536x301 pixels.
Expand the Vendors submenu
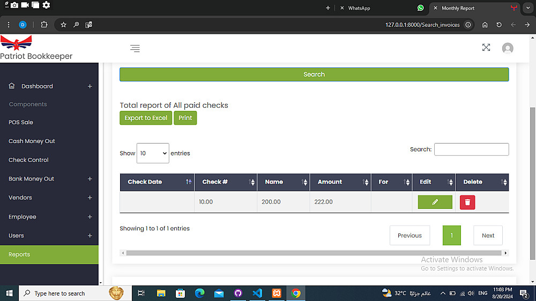click(90, 198)
